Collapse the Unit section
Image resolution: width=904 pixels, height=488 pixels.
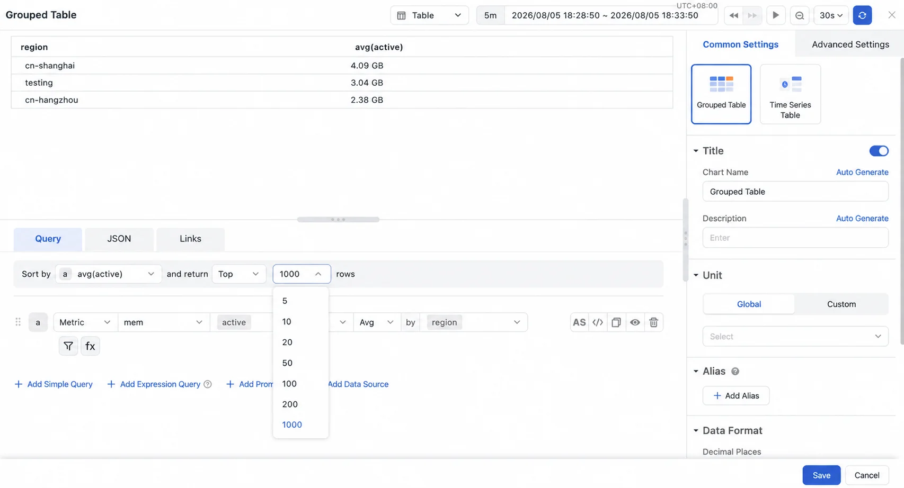(696, 275)
